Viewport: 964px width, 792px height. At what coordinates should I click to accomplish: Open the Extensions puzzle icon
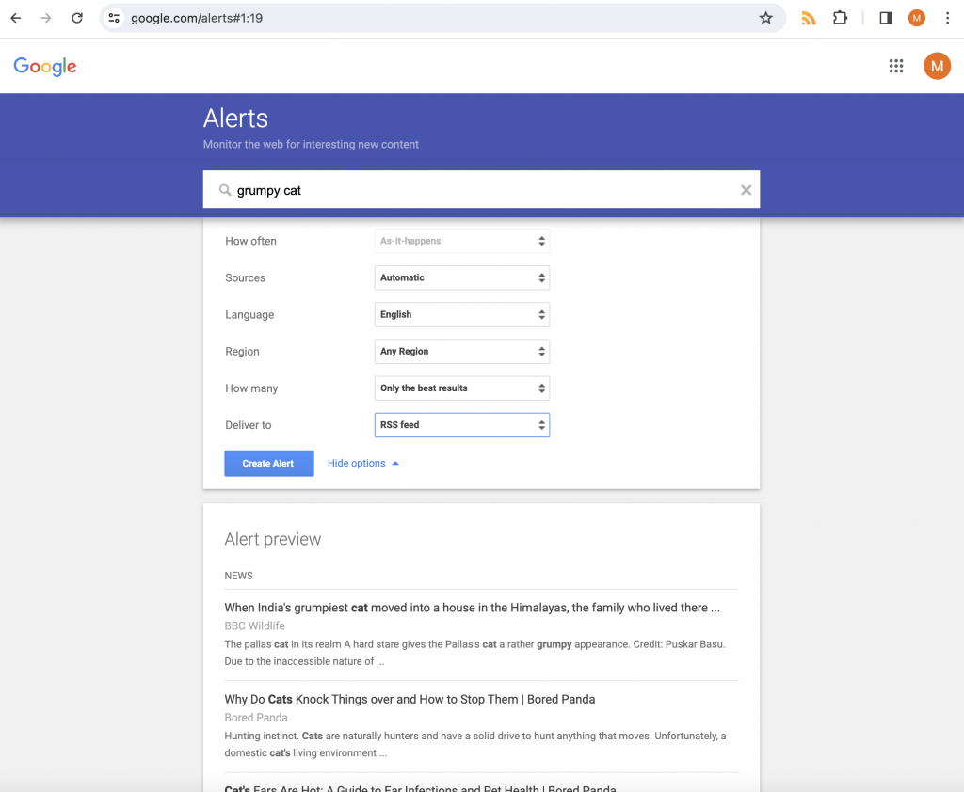pyautogui.click(x=840, y=18)
